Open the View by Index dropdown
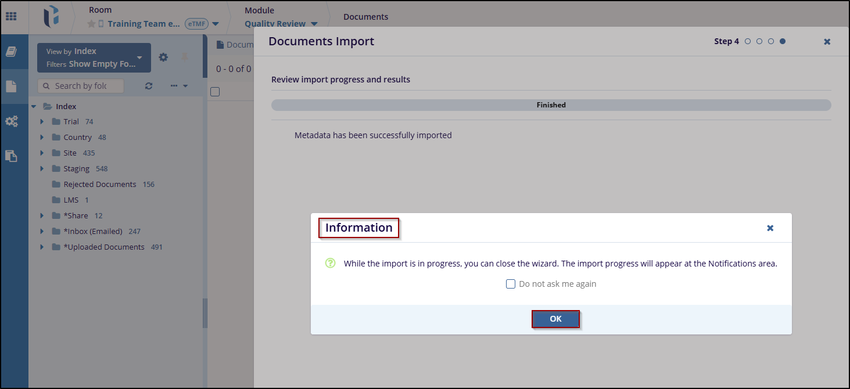Image resolution: width=850 pixels, height=389 pixels. [x=94, y=57]
